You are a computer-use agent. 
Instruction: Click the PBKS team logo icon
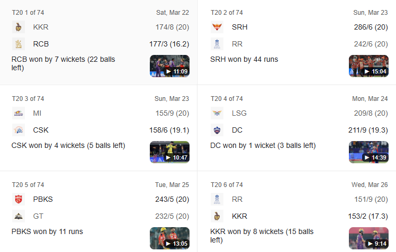pyautogui.click(x=19, y=199)
